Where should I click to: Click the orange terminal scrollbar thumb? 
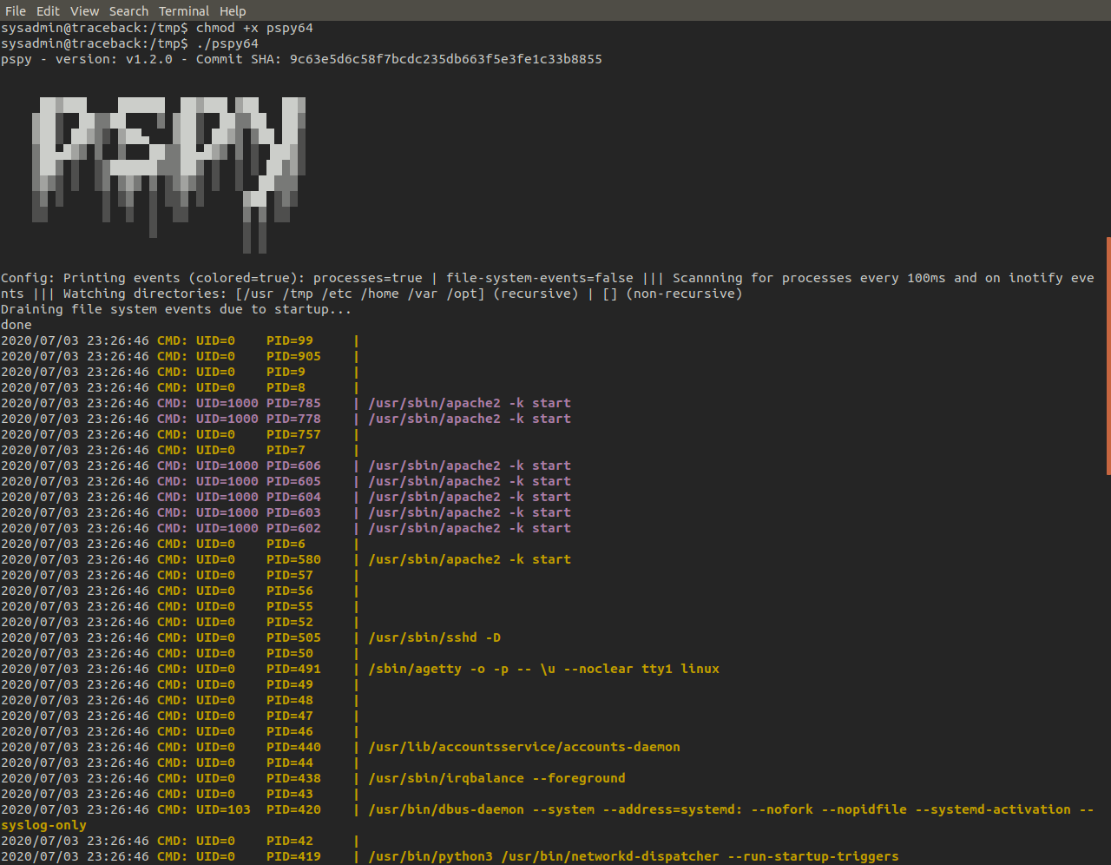1108,356
